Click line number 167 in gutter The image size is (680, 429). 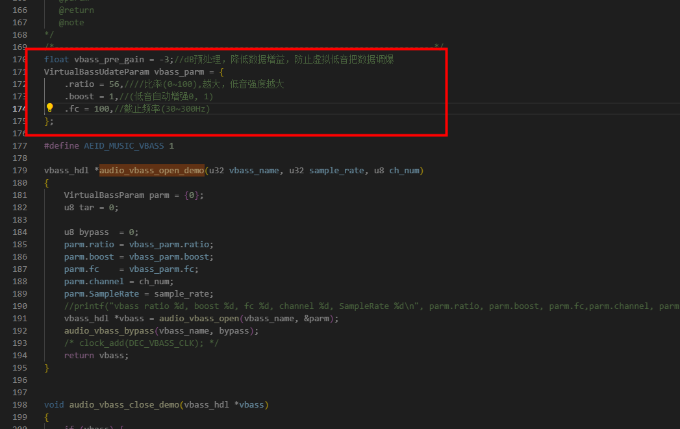[19, 23]
